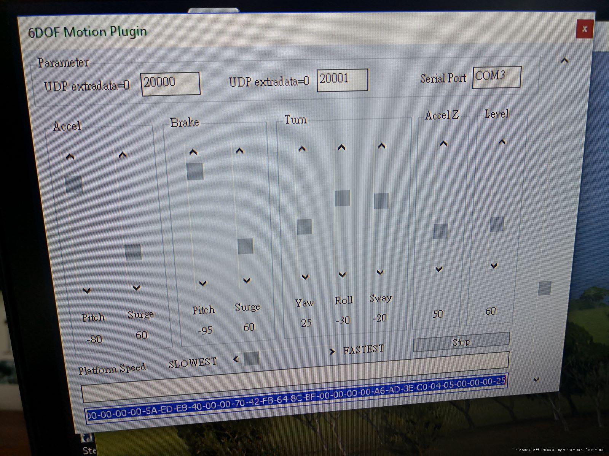Image resolution: width=609 pixels, height=456 pixels.
Task: Click the first UDP port field showing 20000
Action: (171, 83)
